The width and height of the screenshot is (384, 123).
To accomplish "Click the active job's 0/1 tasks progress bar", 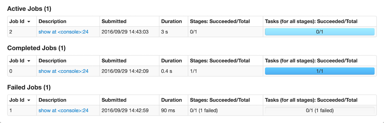I will click(319, 32).
